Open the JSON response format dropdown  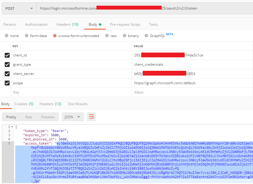coord(73,117)
